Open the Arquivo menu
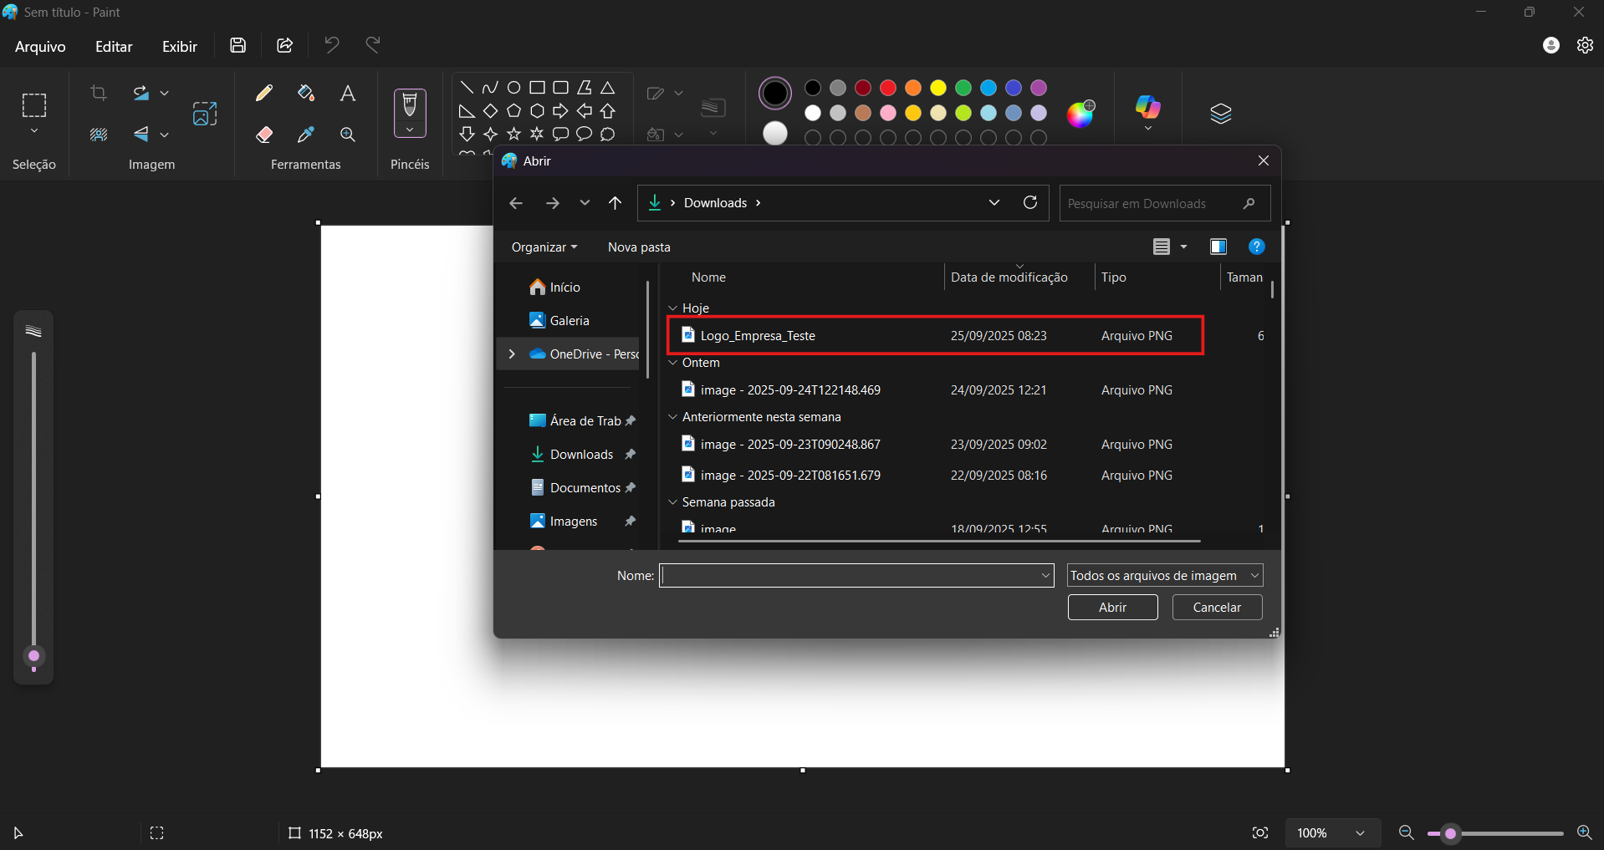Viewport: 1604px width, 850px height. [x=40, y=47]
